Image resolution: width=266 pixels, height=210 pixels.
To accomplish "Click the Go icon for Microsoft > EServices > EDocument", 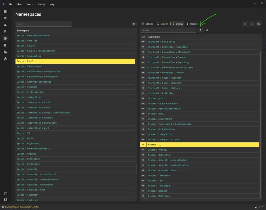I will 143,47.
